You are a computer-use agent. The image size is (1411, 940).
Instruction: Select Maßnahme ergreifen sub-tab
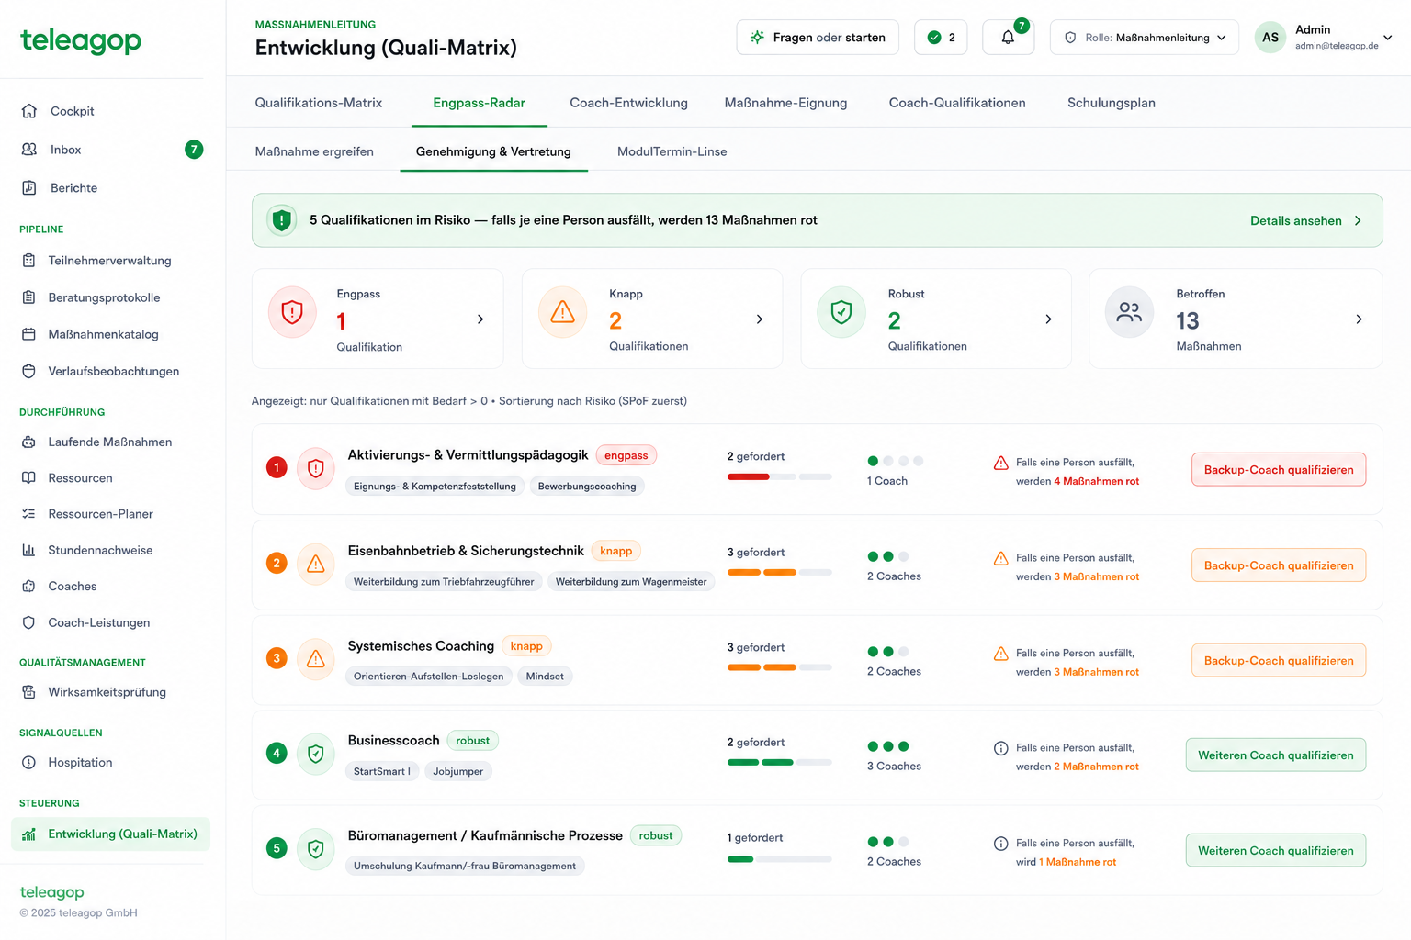tap(314, 151)
